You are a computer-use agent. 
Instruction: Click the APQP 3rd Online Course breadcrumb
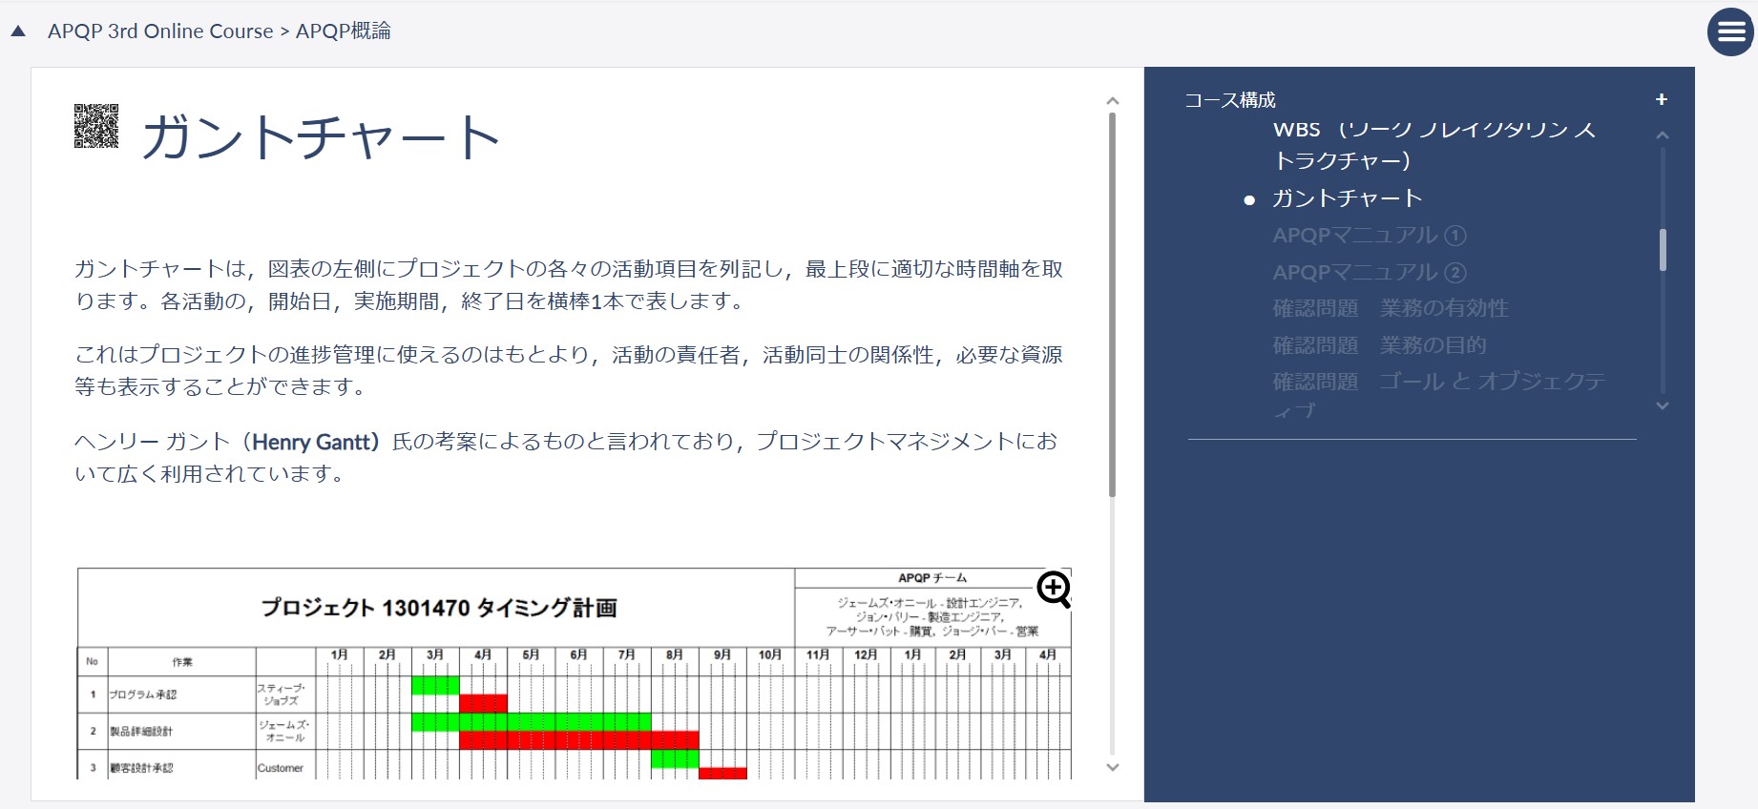(160, 31)
